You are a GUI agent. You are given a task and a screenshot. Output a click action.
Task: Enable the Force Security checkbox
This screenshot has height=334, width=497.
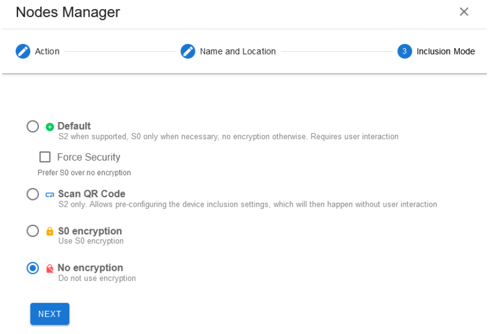click(45, 157)
